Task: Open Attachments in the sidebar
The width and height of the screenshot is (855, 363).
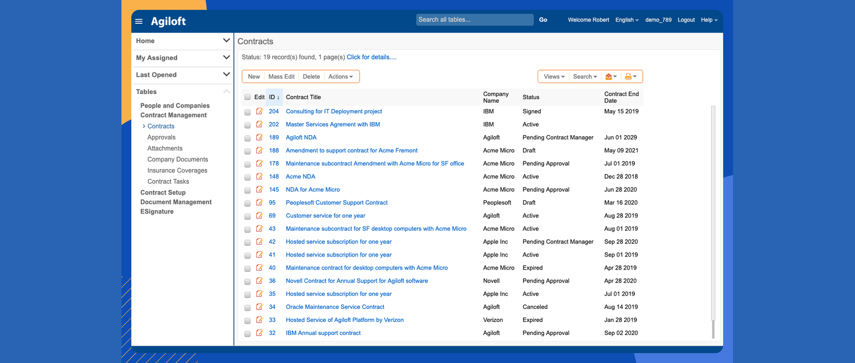Action: coord(165,149)
